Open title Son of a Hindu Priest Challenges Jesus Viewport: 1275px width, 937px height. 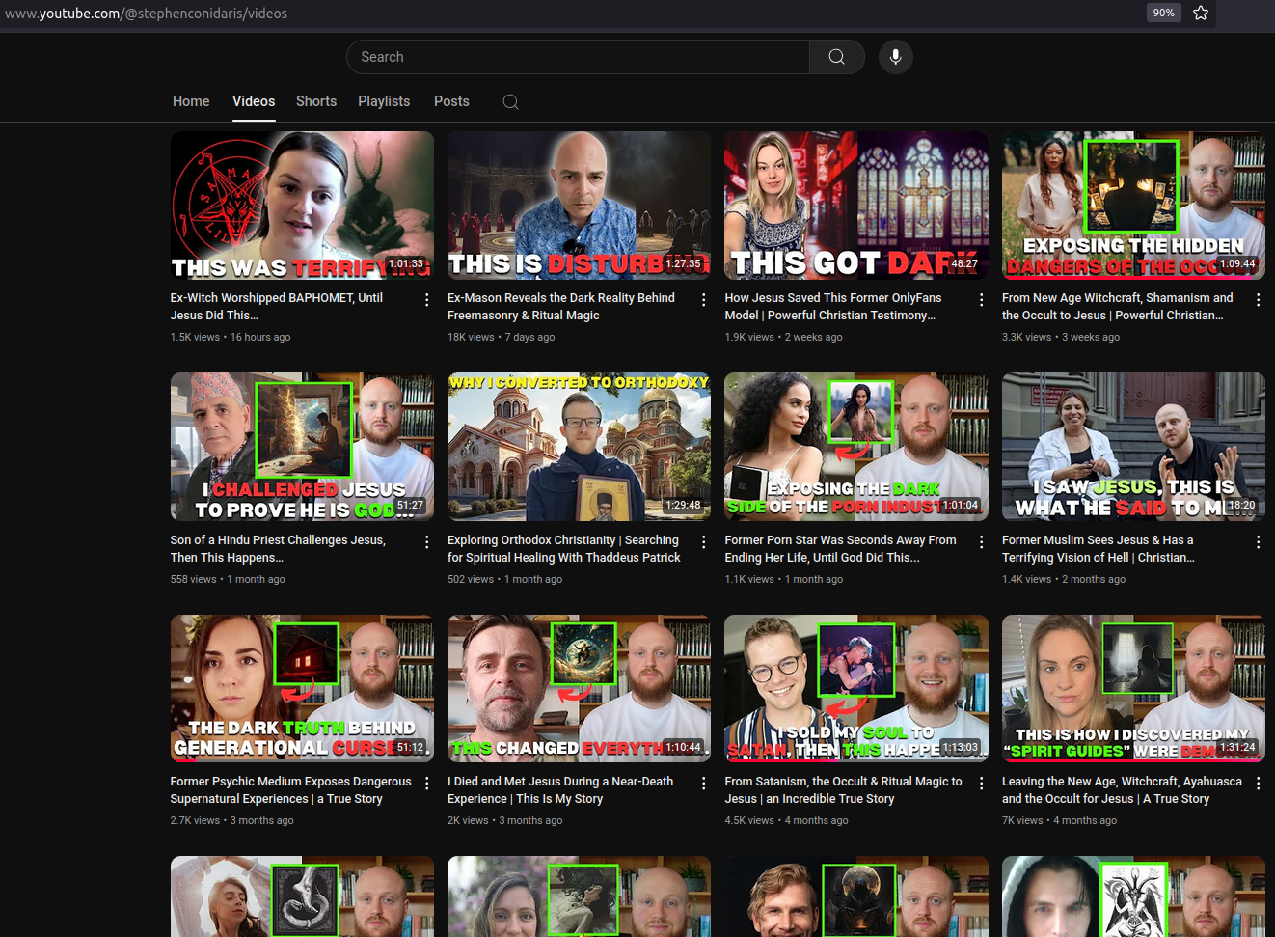[278, 549]
